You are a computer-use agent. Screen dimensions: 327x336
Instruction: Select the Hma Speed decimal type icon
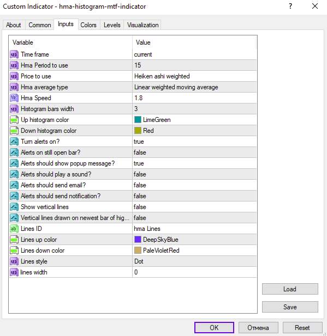(14, 98)
